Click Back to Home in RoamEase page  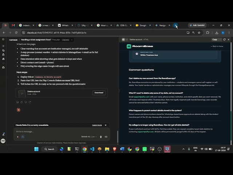[x=217, y=46]
